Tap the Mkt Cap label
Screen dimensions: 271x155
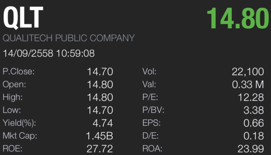(20, 136)
